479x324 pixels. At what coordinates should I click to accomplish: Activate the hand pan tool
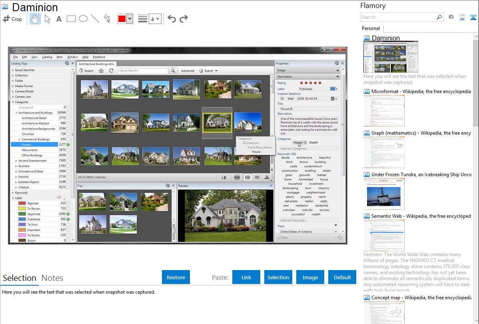tap(35, 19)
